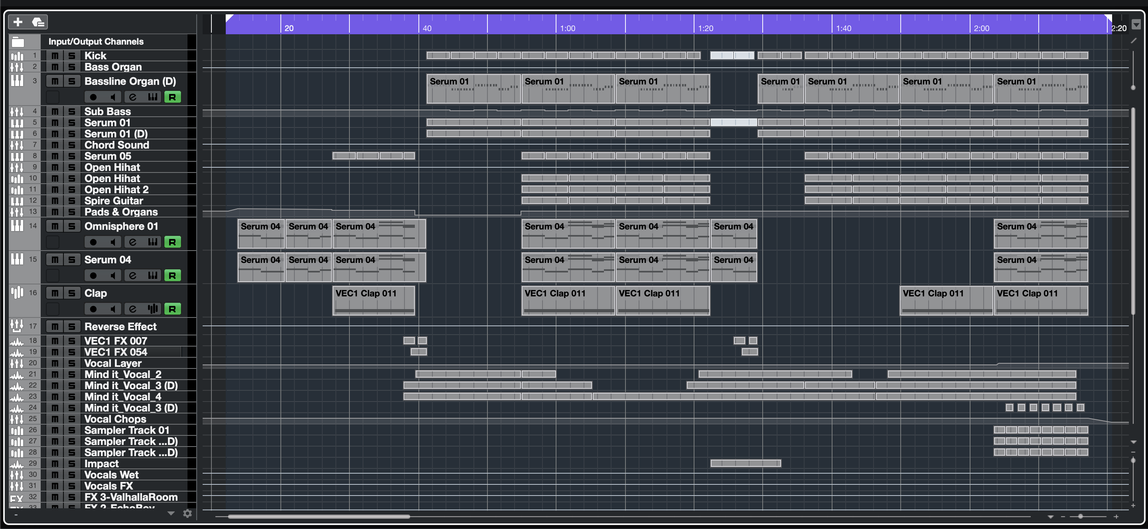Select the Reverse Effect track name

pos(120,327)
